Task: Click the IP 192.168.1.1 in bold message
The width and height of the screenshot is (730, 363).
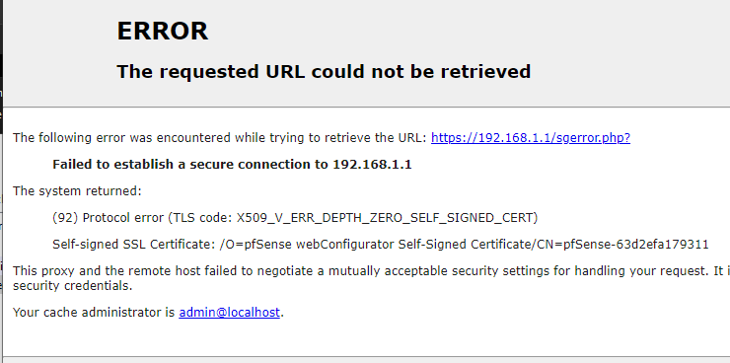Action: (x=372, y=165)
